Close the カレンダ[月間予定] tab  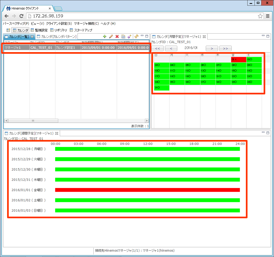[x=204, y=37]
